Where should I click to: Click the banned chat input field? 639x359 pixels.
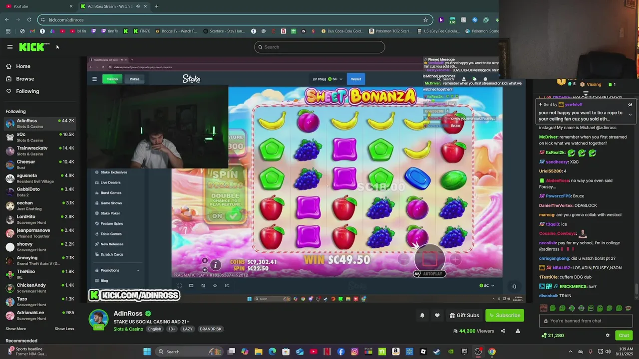(586, 321)
